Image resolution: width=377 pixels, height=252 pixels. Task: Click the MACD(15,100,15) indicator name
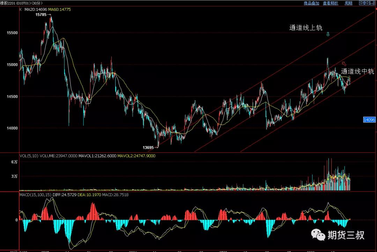pos(35,195)
